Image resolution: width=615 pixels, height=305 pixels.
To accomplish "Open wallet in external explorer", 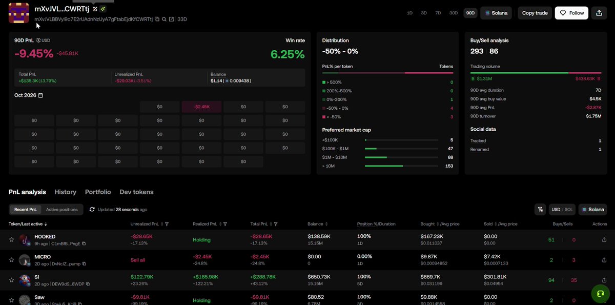I will (x=171, y=19).
